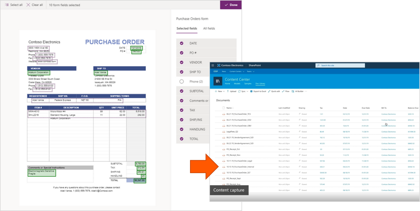Open 06.21.19_PurchaseOrder_OBV document
The width and height of the screenshot is (420, 211).
239,126
